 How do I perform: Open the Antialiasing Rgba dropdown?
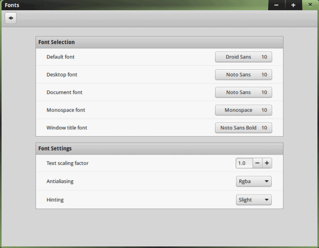pyautogui.click(x=254, y=181)
